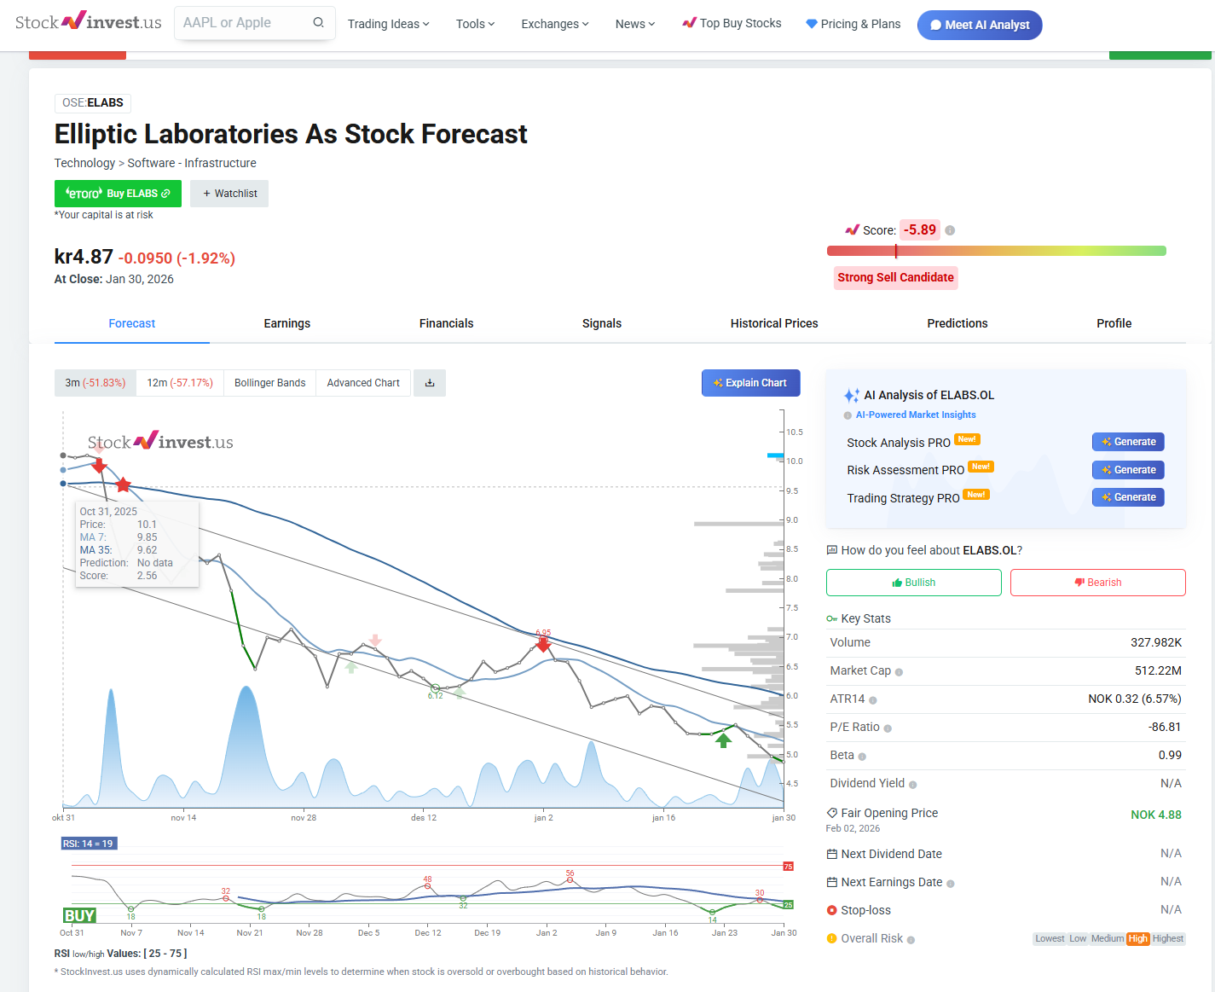Click the score gradient bar

(x=996, y=251)
